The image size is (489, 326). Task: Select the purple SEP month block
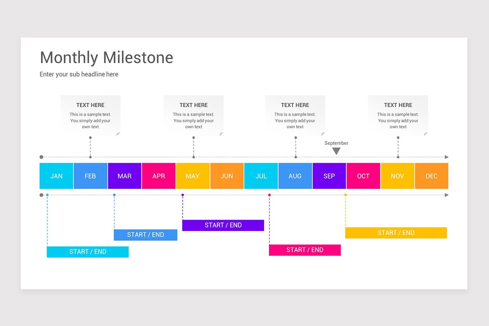click(x=329, y=176)
